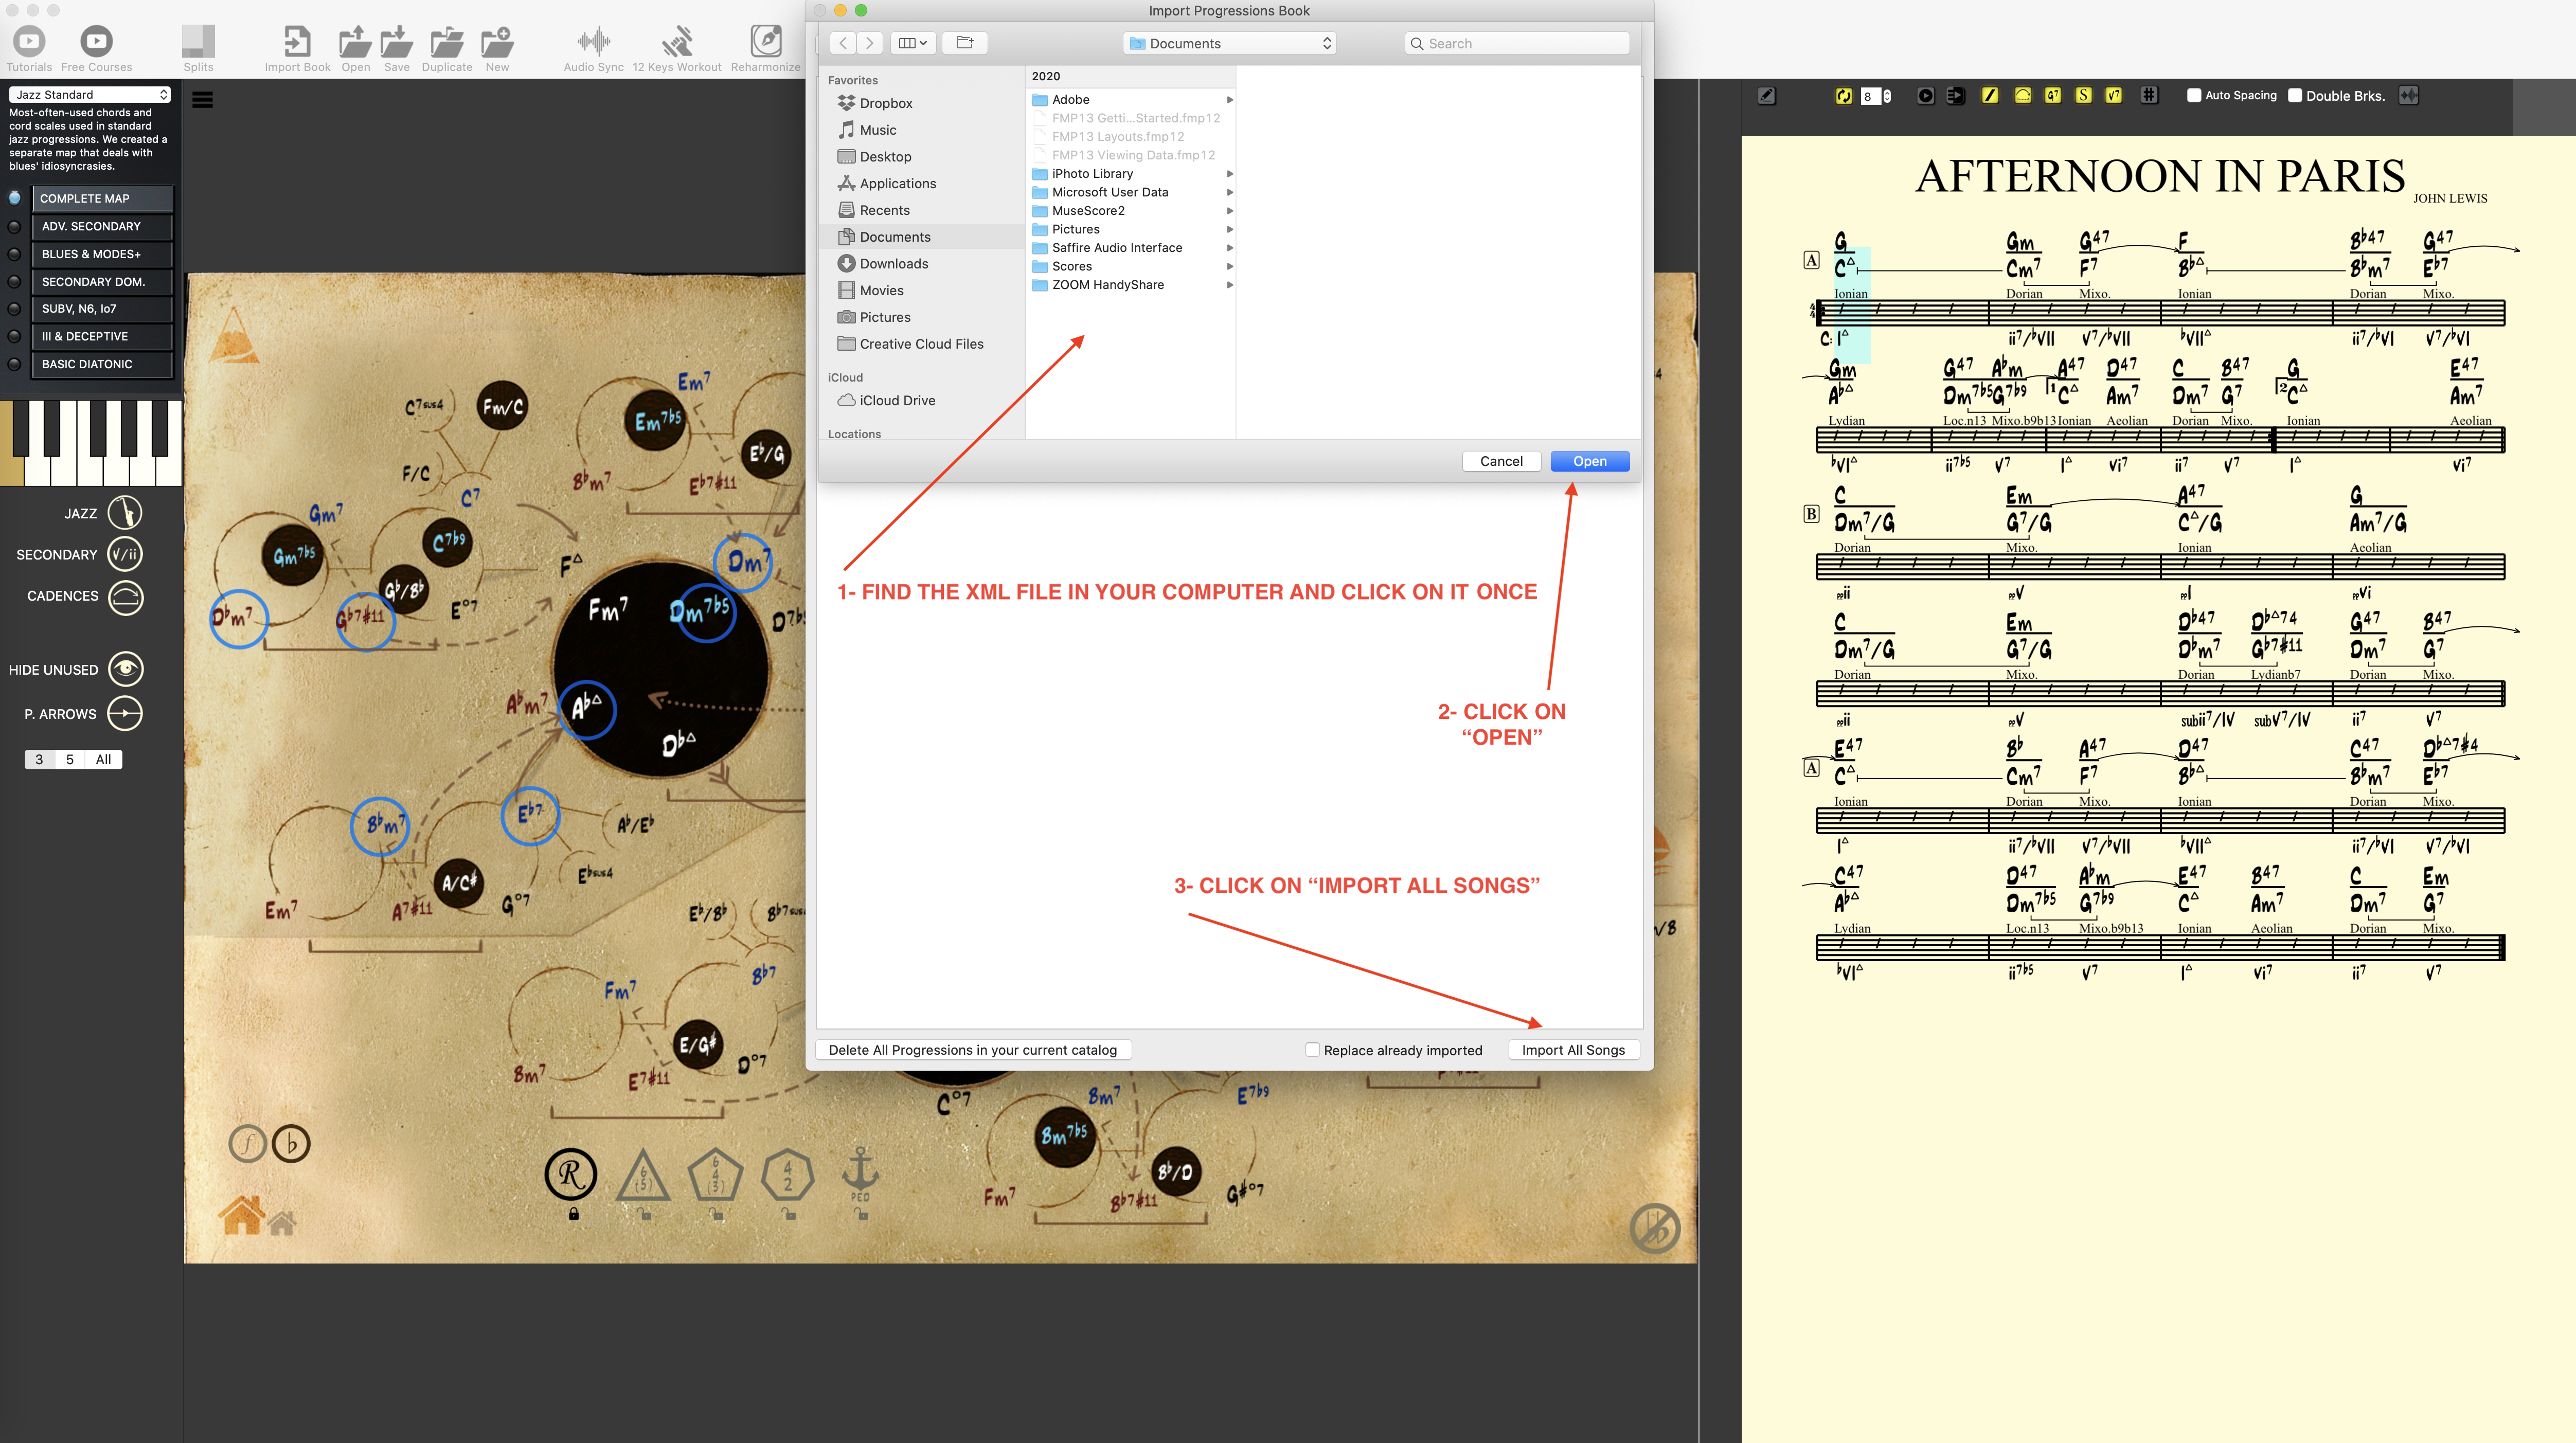Click the Search field in dialog
2576x1443 pixels.
(x=1517, y=44)
